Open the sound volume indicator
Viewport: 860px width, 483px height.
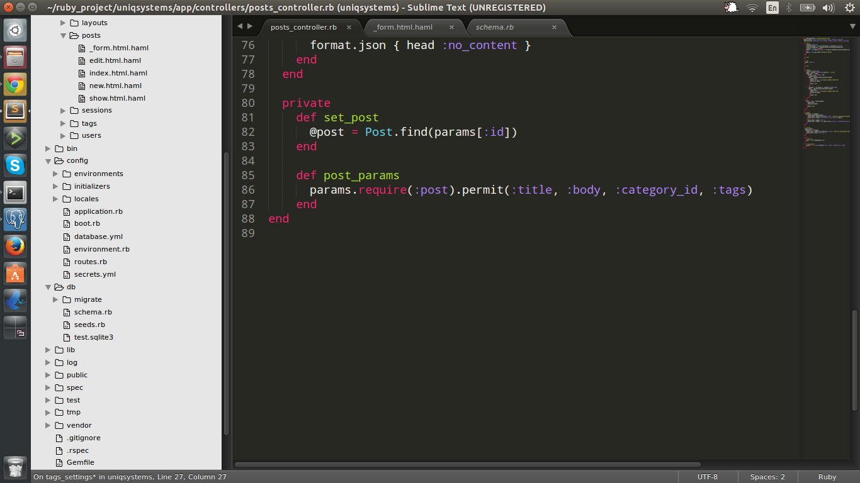(x=829, y=8)
